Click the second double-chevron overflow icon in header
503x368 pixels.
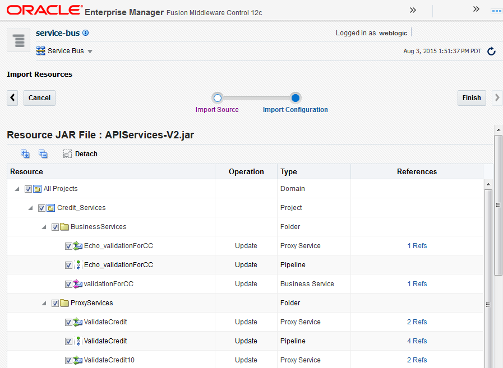coord(476,9)
